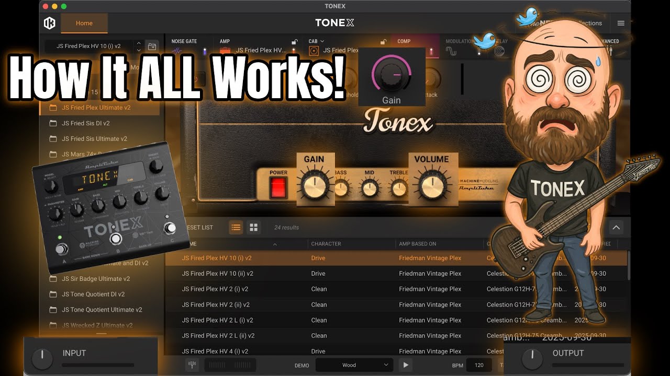Select preset 'JS Fired Plex HV 2 L (ii) v2'
This screenshot has width=670, height=376.
click(x=396, y=336)
